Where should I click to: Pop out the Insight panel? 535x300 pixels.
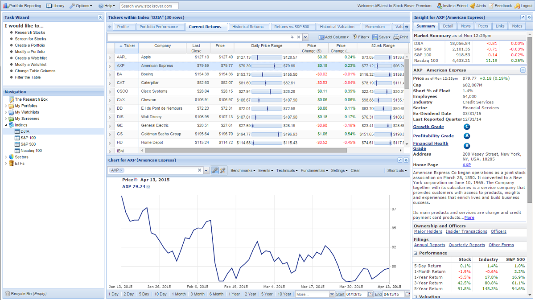pyautogui.click(x=523, y=17)
